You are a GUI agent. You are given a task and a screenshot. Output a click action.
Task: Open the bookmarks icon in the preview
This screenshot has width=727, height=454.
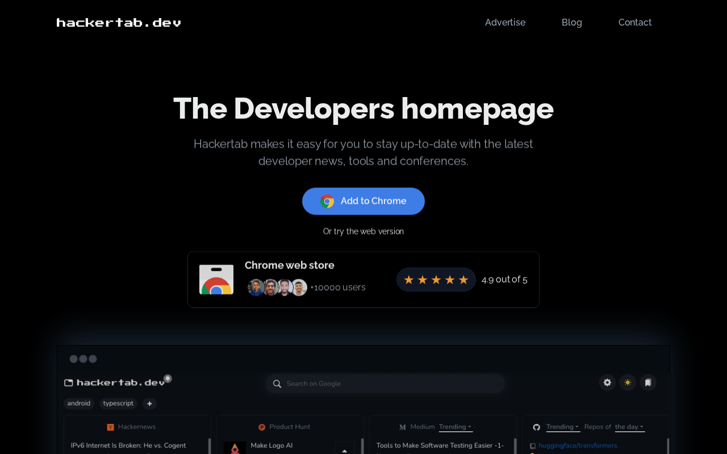coord(648,382)
